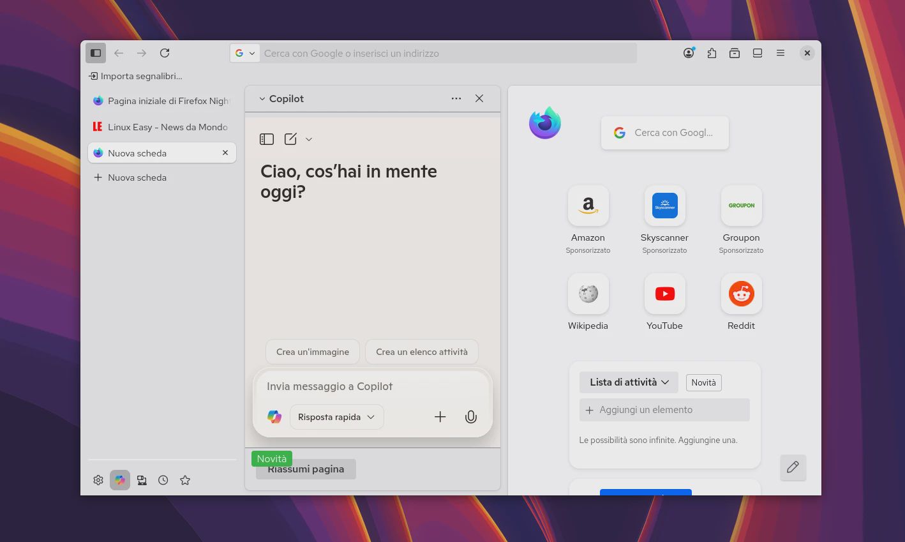Click the Copilot logo in message box
Viewport: 905px width, 542px height.
click(274, 417)
